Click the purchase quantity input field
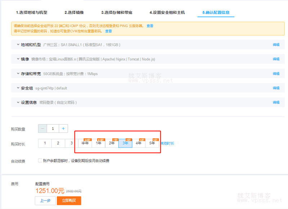 (53, 128)
